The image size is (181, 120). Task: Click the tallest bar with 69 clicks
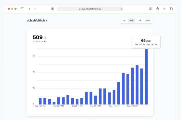[146, 76]
